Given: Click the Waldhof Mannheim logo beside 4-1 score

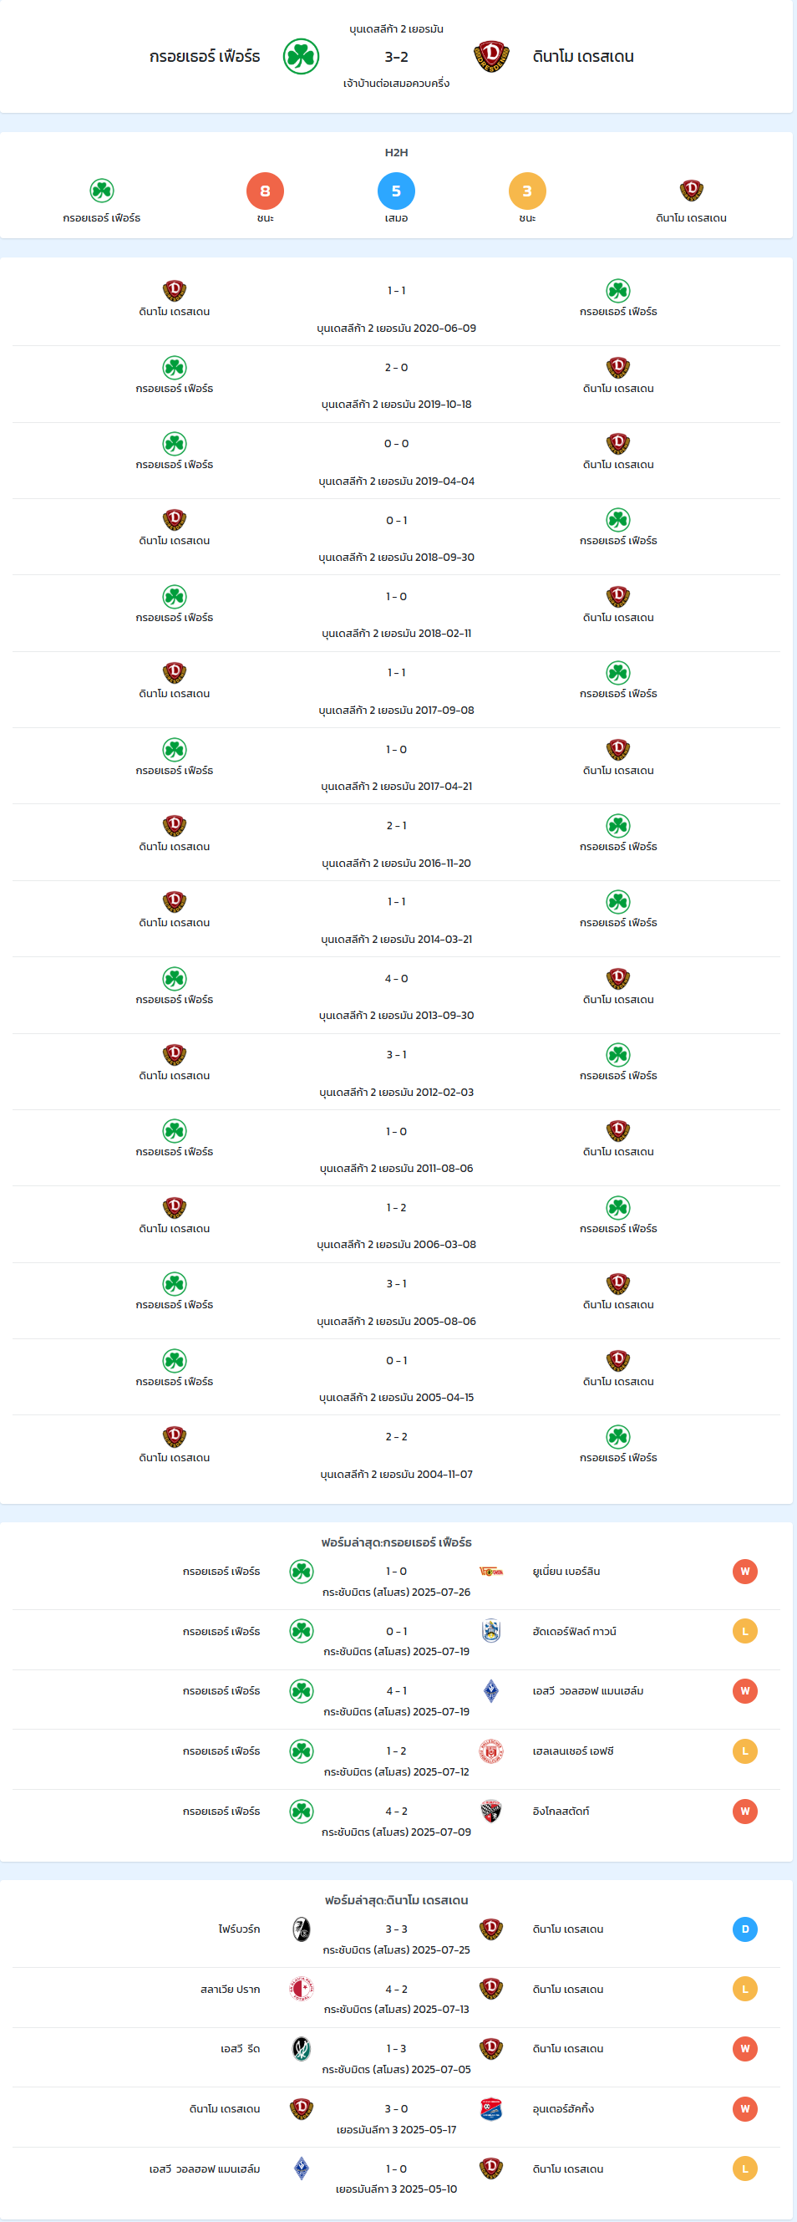Looking at the screenshot, I should pyautogui.click(x=491, y=1690).
